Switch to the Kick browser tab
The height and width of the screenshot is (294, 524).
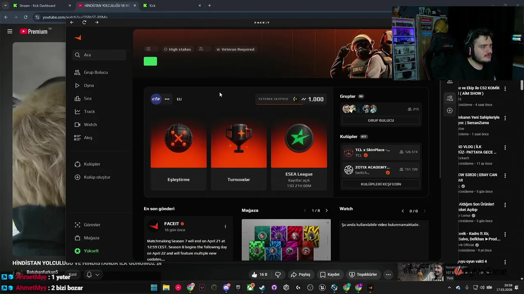(172, 6)
